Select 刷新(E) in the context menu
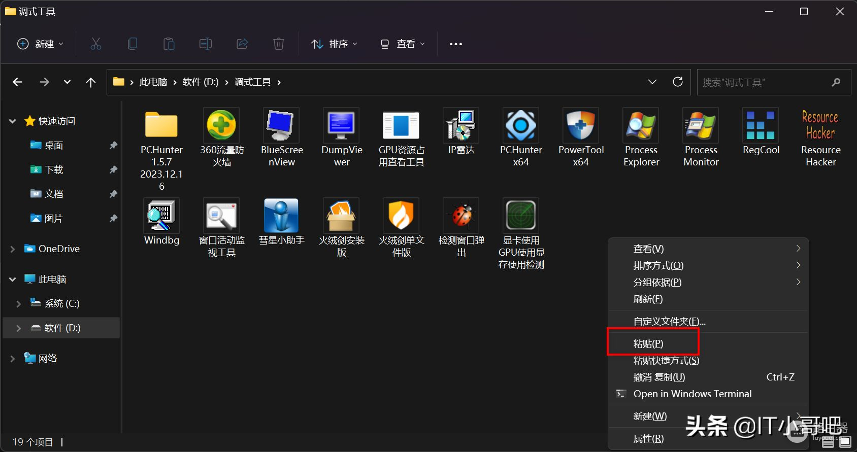 [x=648, y=299]
